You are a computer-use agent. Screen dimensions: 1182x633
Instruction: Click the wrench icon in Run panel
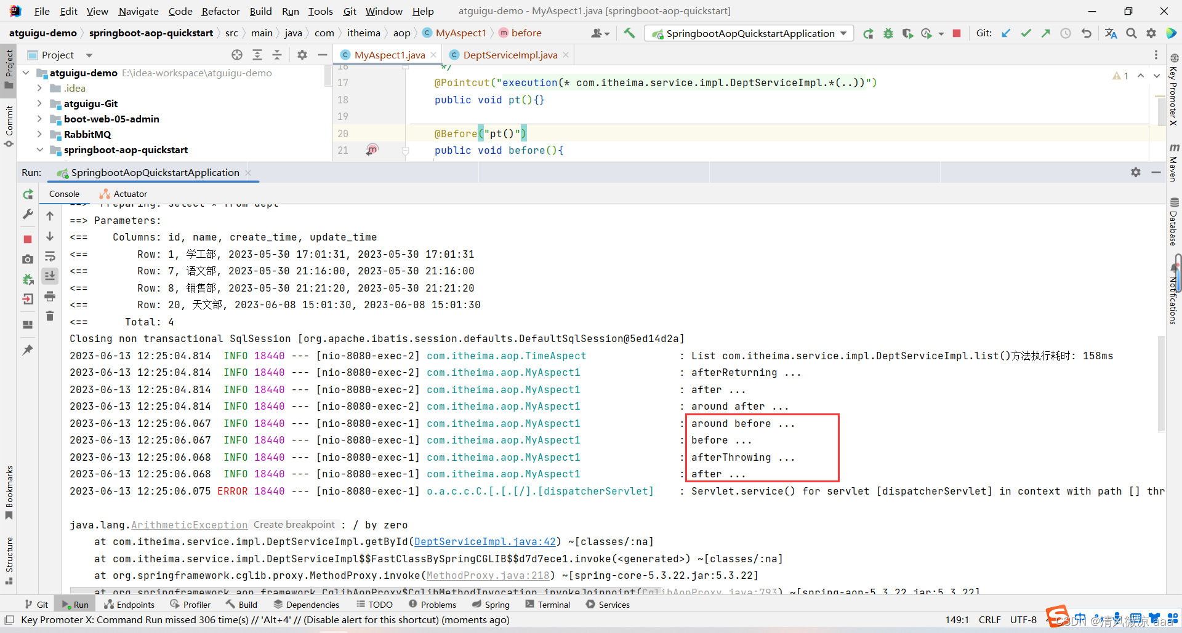click(28, 214)
